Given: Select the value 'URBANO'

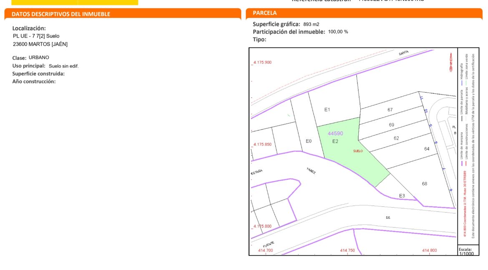Looking at the screenshot, I should (39, 57).
